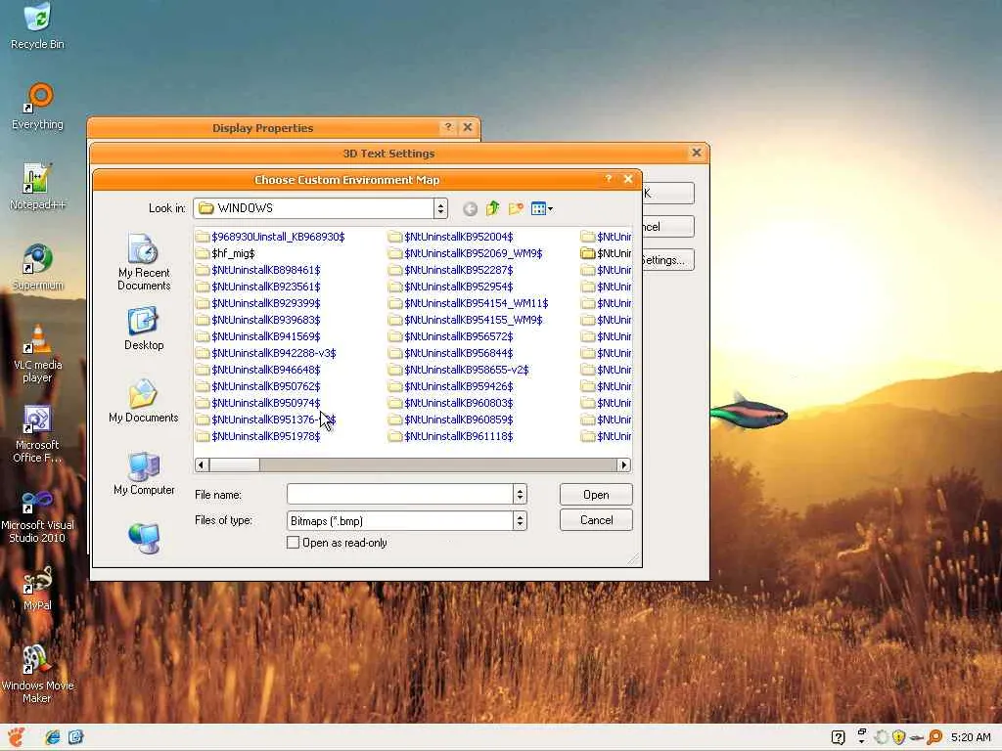Viewport: 1002px width, 751px height.
Task: Select the $hf_mig$ folder
Action: 226,253
